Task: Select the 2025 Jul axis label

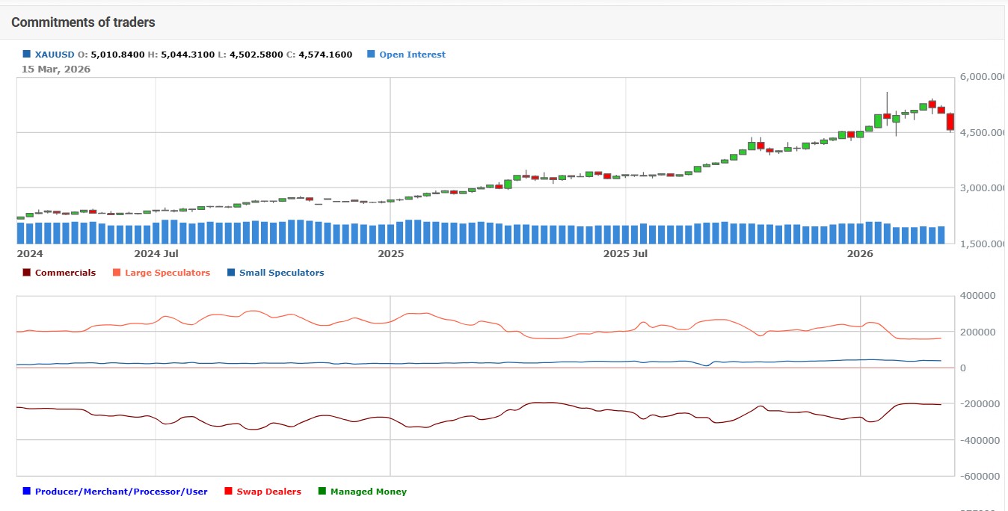Action: point(624,253)
